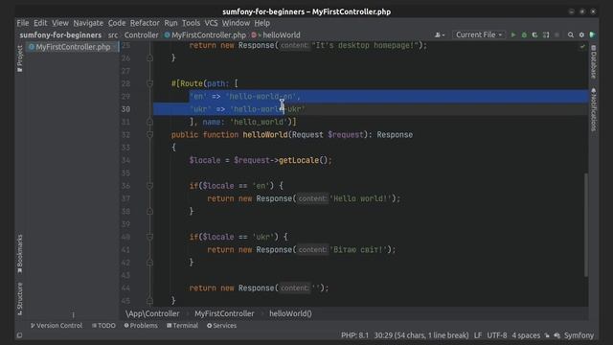Start debugging with the bug icon

tap(524, 34)
